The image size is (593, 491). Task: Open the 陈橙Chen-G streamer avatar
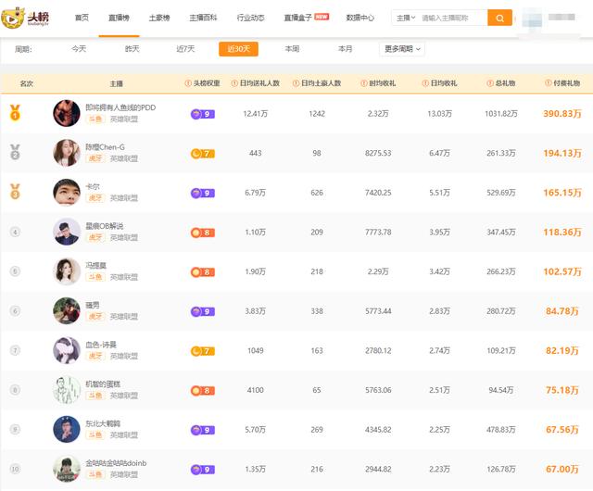click(x=67, y=153)
